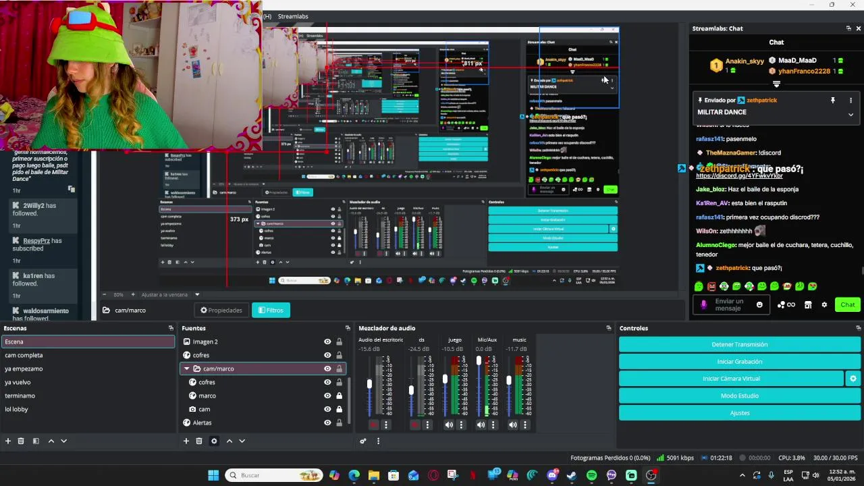Pop out the Mezclador de audio dock
864x486 pixels.
(608, 328)
